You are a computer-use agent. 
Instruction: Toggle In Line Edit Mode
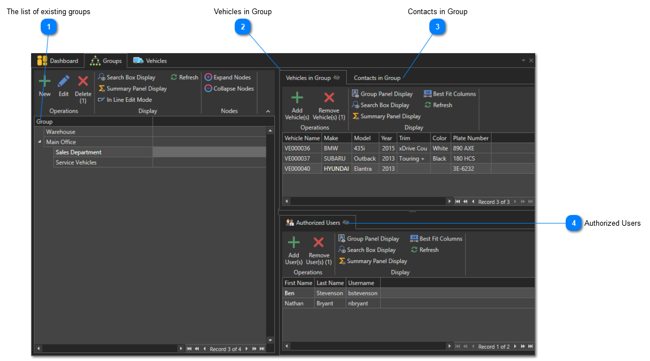point(124,100)
